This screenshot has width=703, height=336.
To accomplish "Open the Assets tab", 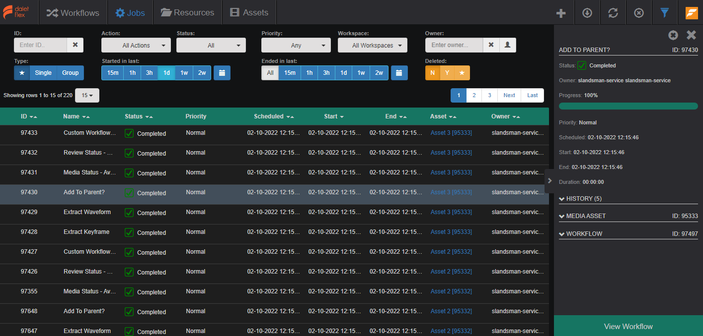I will (x=249, y=13).
